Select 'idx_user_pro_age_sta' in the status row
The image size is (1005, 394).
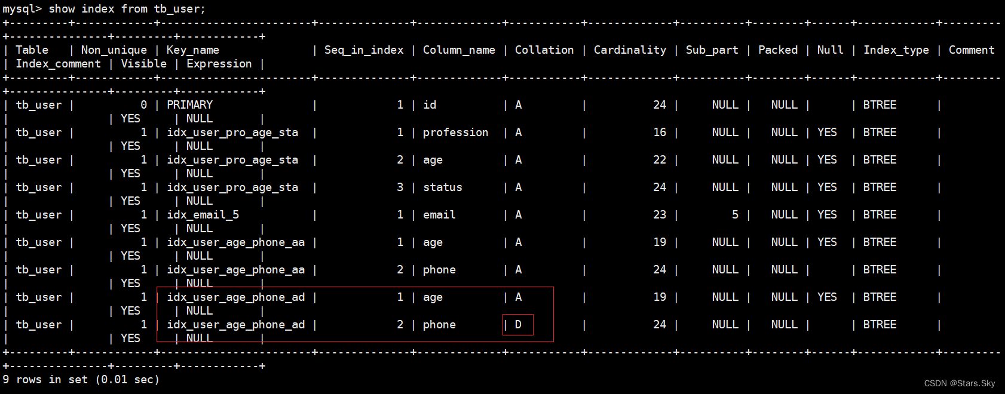[x=232, y=187]
